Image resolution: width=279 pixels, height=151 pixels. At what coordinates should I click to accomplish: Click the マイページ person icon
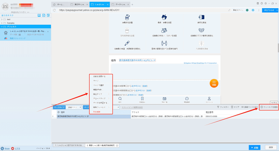click(x=209, y=99)
